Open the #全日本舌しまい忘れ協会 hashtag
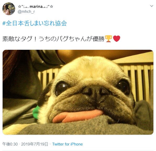Screen dimensions: 156x151 [35, 23]
